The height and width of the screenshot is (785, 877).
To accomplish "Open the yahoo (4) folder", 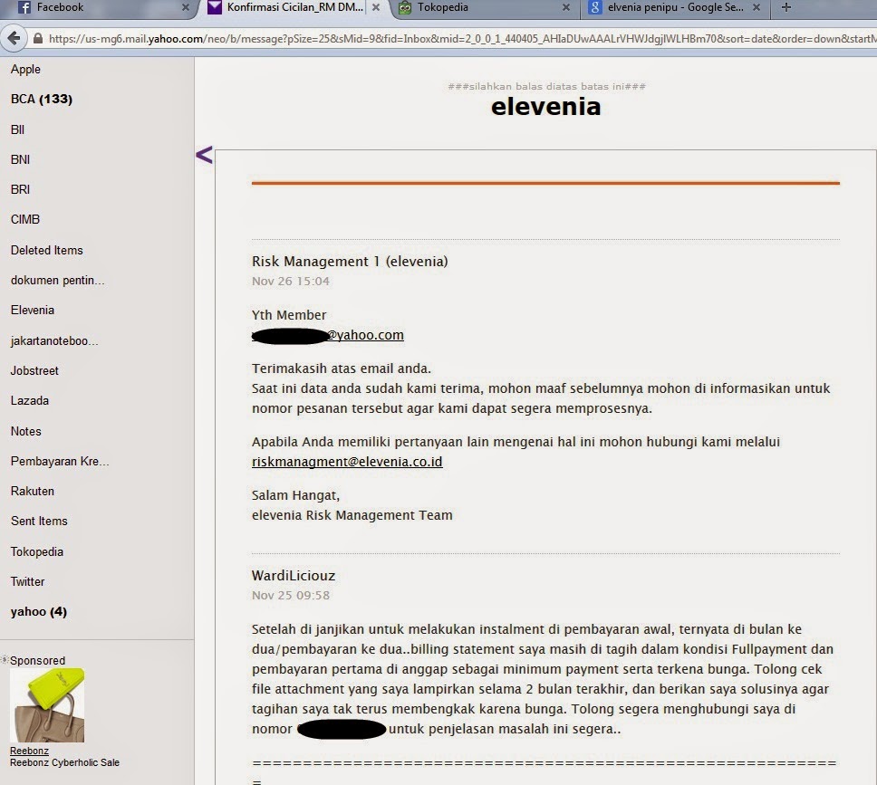I will point(39,612).
